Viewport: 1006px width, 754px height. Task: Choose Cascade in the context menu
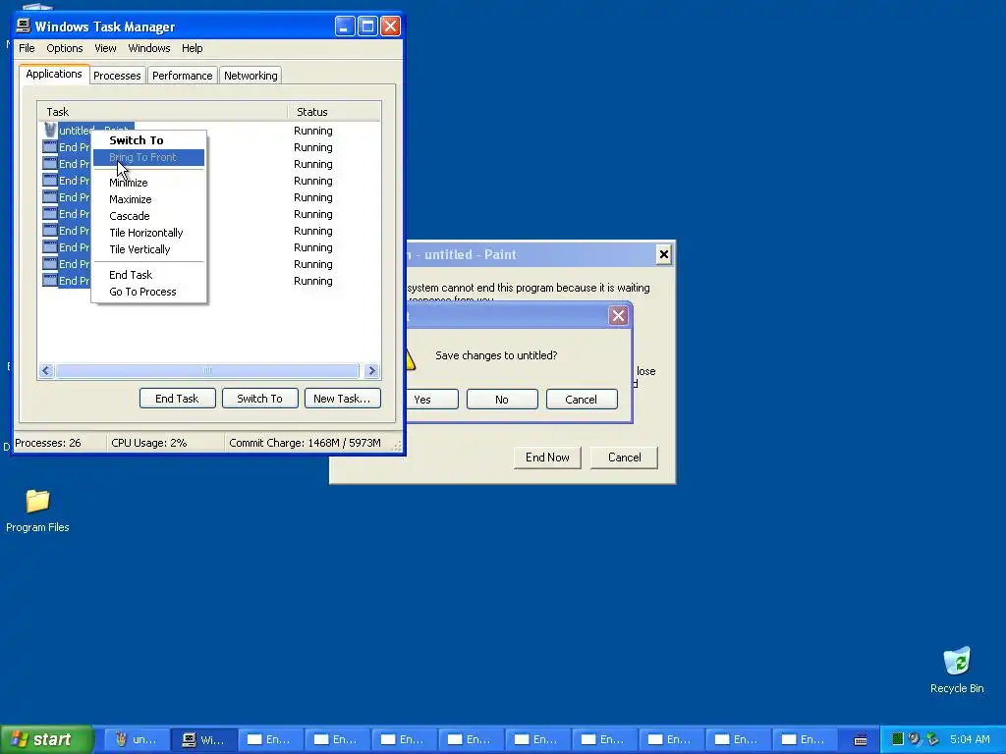point(149,216)
